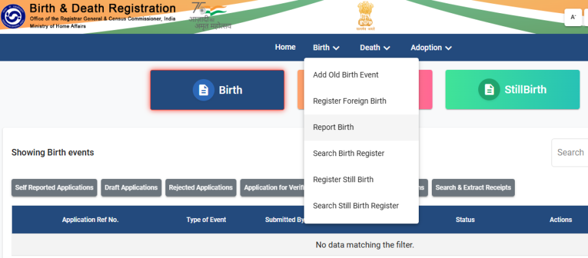The image size is (588, 258).
Task: Open the Birth events card
Action: click(x=217, y=90)
